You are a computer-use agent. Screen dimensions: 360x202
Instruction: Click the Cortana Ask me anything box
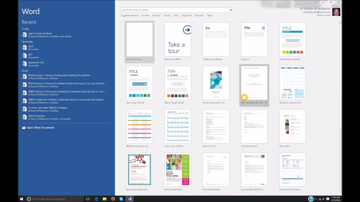(55, 199)
